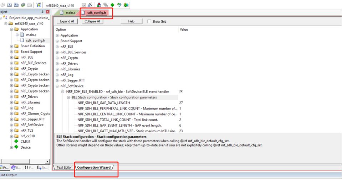Click the Manage Run-Time Environment diamond icon
The image size is (342, 180).
point(112,5)
